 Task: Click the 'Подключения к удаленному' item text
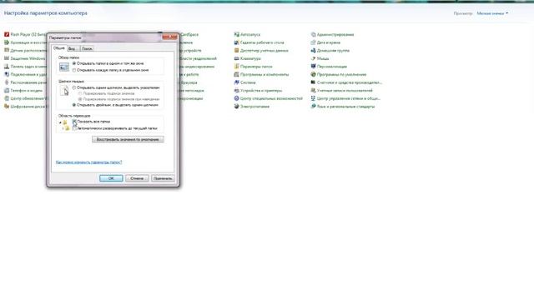(28, 74)
